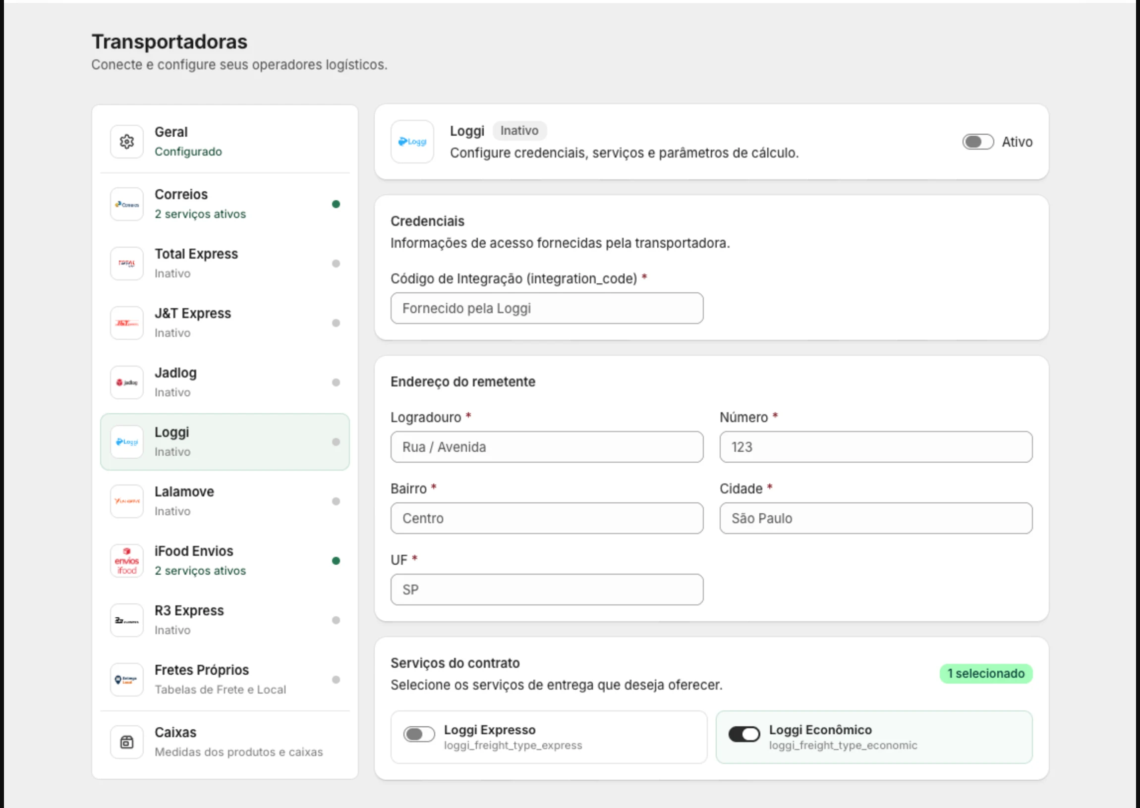Click the Correios logo icon
Screen dimensions: 1140x808
click(127, 204)
